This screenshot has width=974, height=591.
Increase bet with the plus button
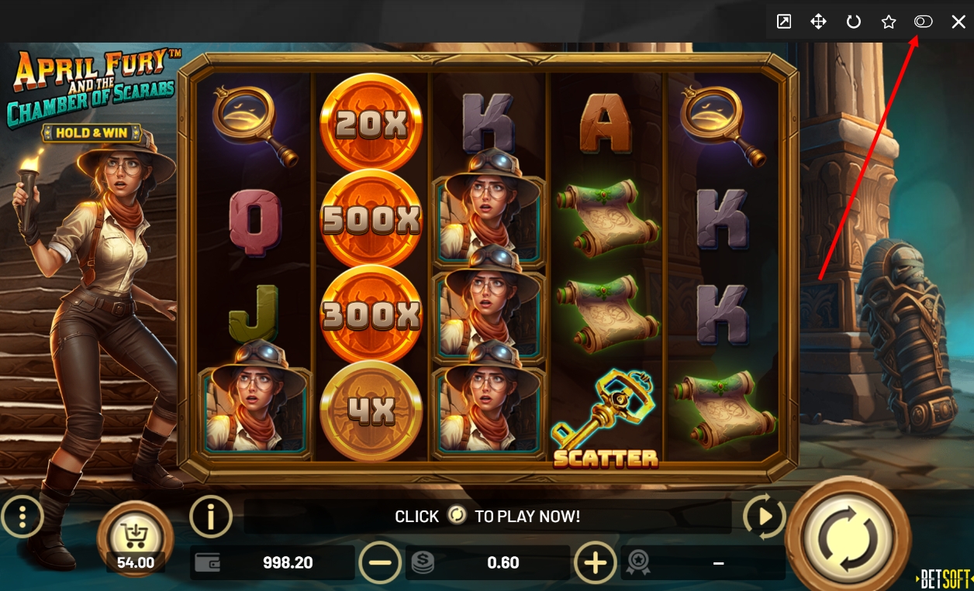click(595, 563)
